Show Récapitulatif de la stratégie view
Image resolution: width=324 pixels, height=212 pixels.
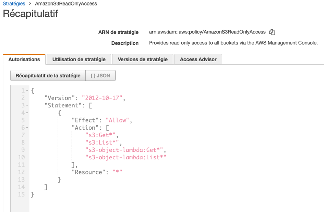pyautogui.click(x=48, y=76)
